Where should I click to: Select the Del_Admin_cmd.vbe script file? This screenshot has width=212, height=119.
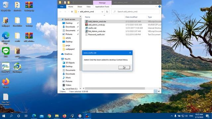pyautogui.click(x=97, y=31)
